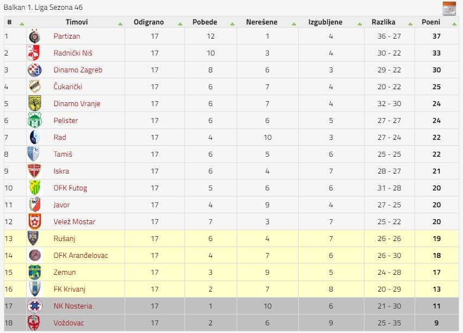
Task: Open the Čukarički team link
Action: (x=67, y=87)
